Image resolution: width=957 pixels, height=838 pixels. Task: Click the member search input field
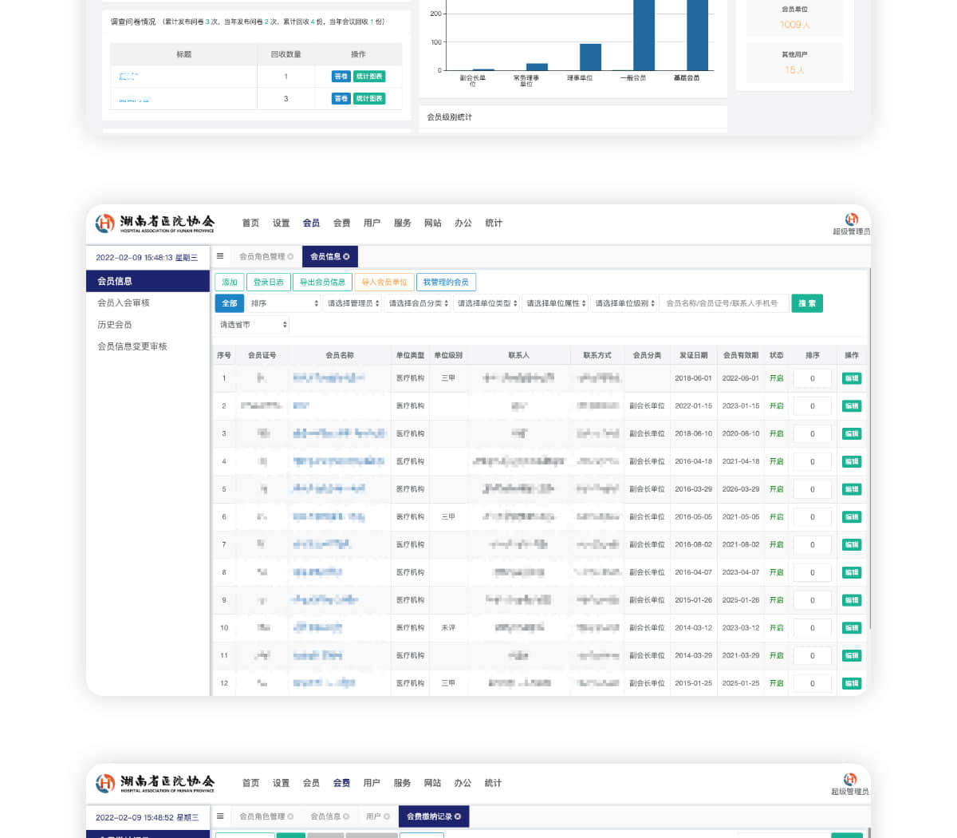click(723, 303)
